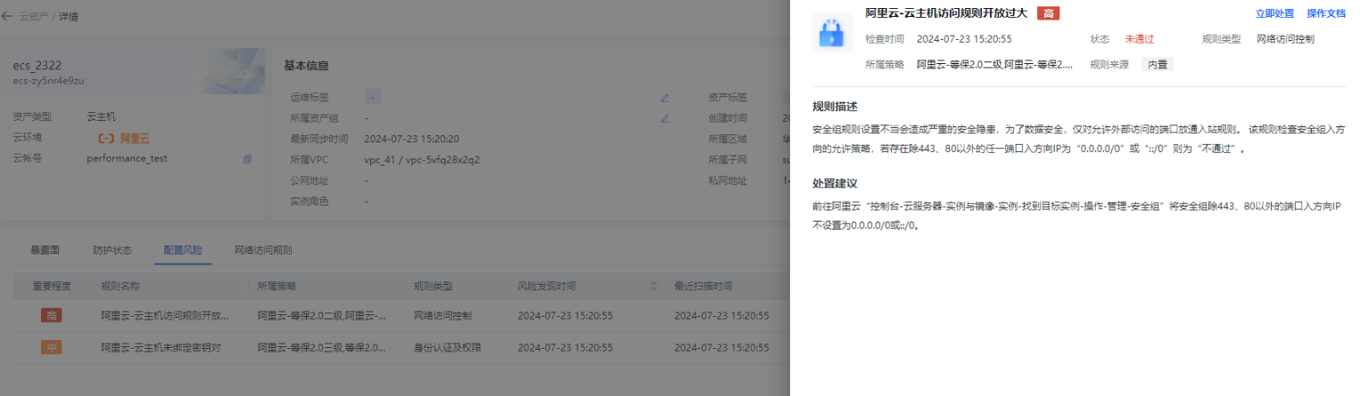Click the 高 severity badge in table
This screenshot has height=396, width=1360.
tap(52, 316)
